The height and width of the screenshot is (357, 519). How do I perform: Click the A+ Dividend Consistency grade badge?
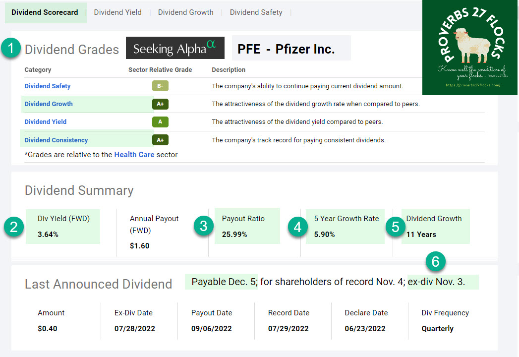tap(160, 140)
